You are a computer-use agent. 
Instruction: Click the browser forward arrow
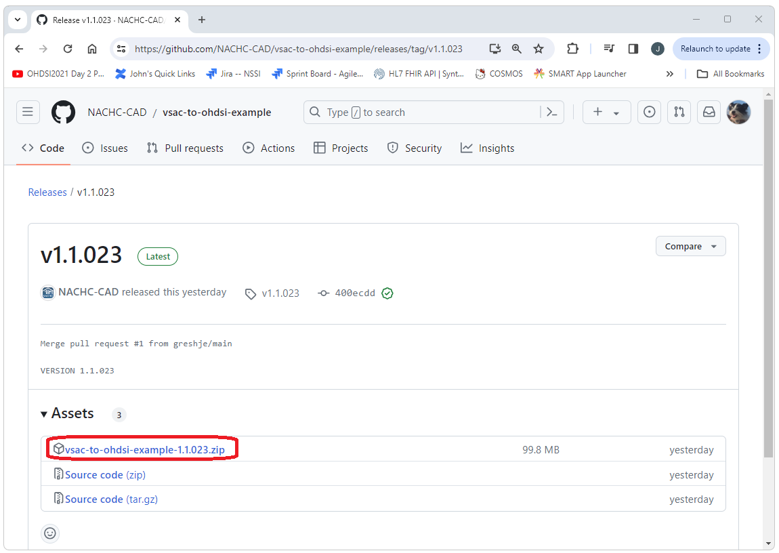pyautogui.click(x=43, y=49)
